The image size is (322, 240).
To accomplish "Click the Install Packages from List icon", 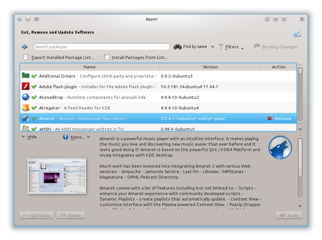I will [106, 57].
